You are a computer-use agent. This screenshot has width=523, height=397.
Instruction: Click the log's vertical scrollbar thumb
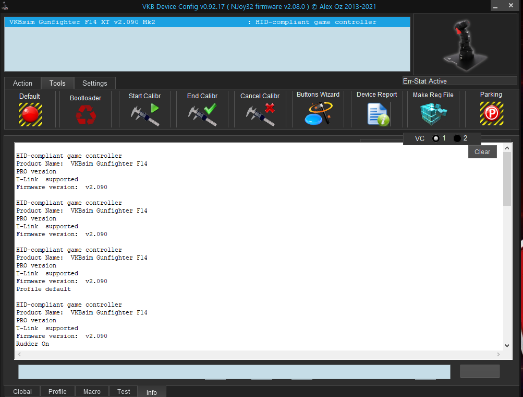507,179
